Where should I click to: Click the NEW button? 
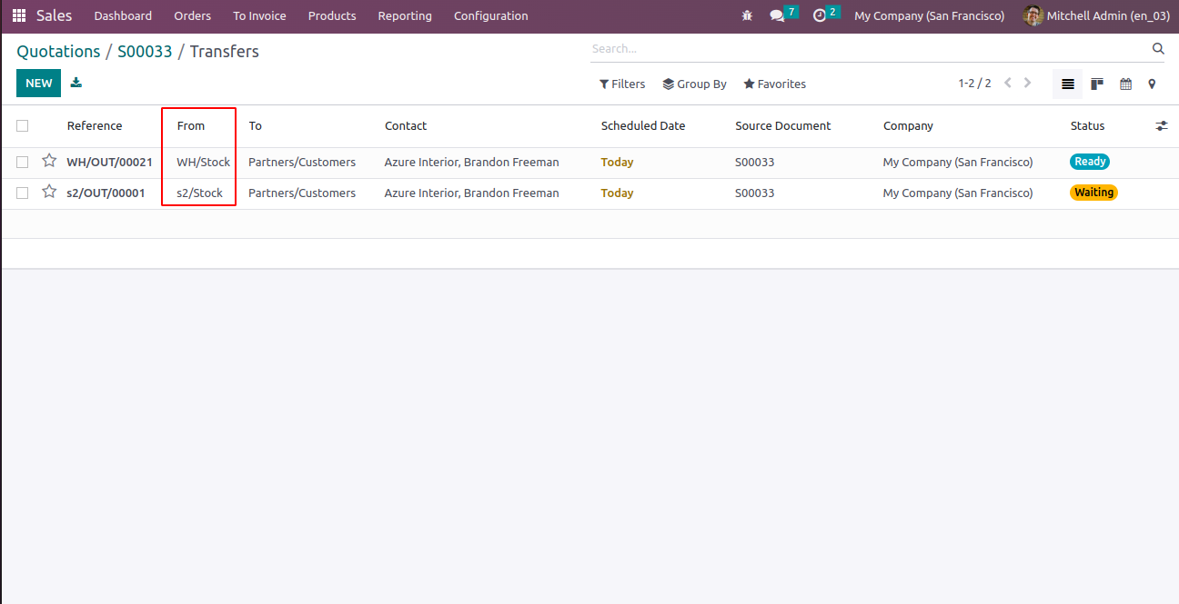point(38,83)
